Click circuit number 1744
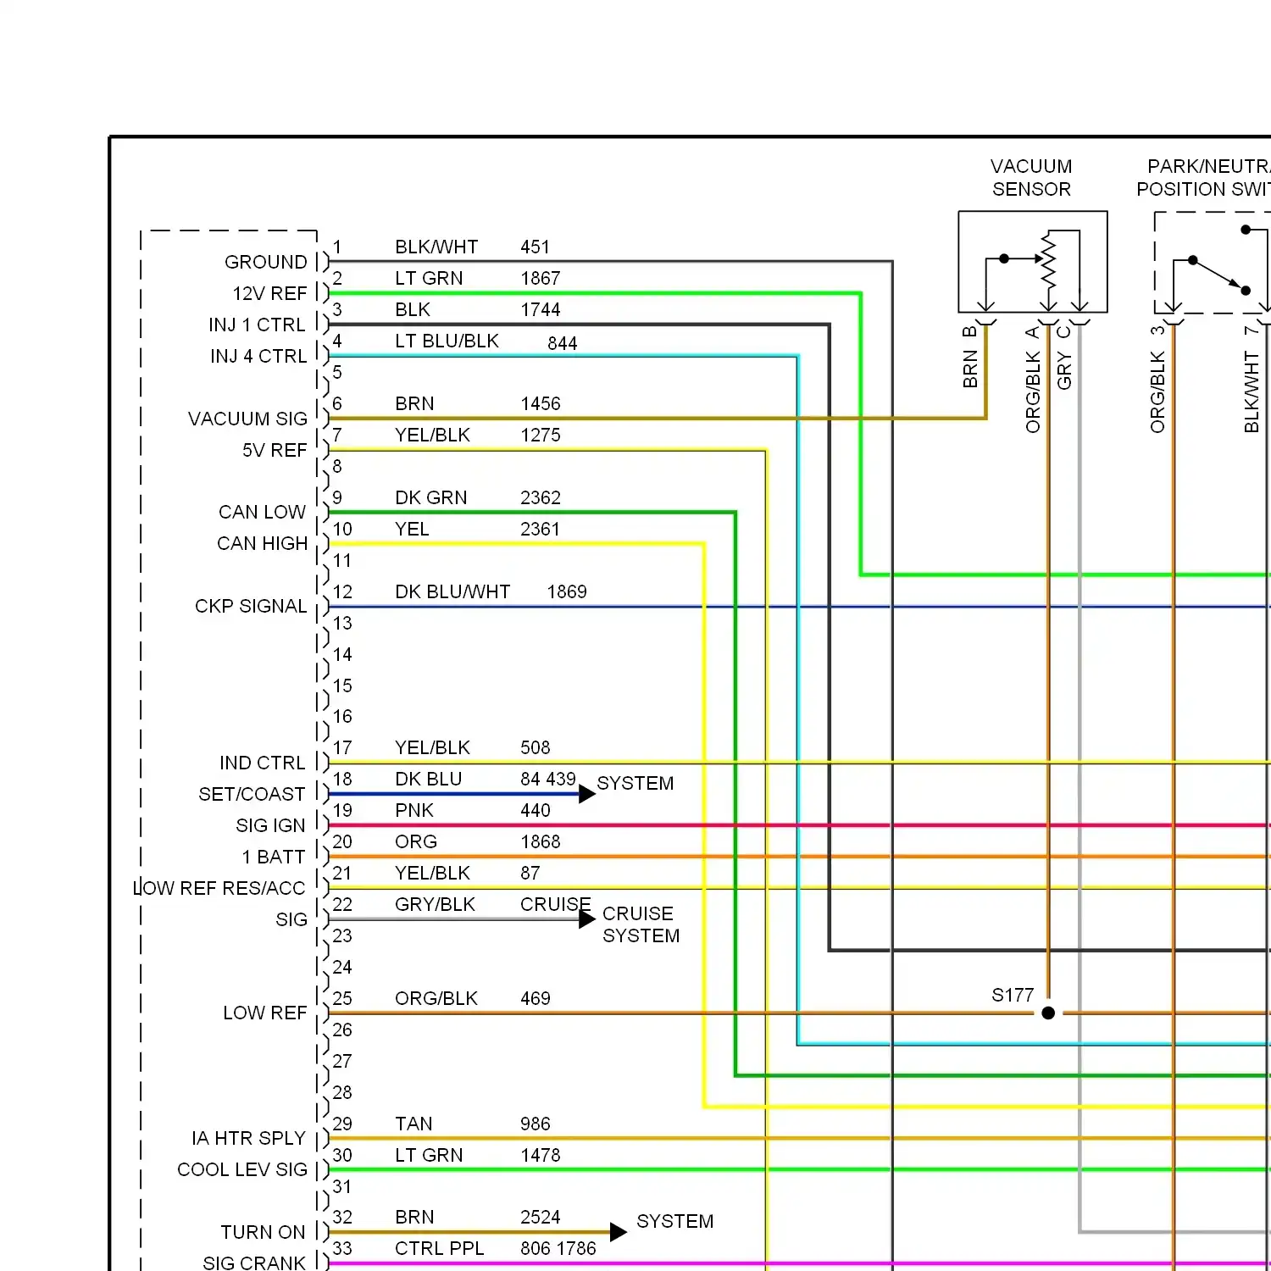Viewport: 1271px width, 1271px height. (x=541, y=309)
